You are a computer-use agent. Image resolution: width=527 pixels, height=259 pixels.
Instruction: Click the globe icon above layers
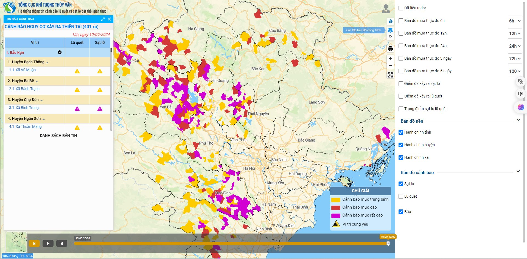(x=390, y=21)
